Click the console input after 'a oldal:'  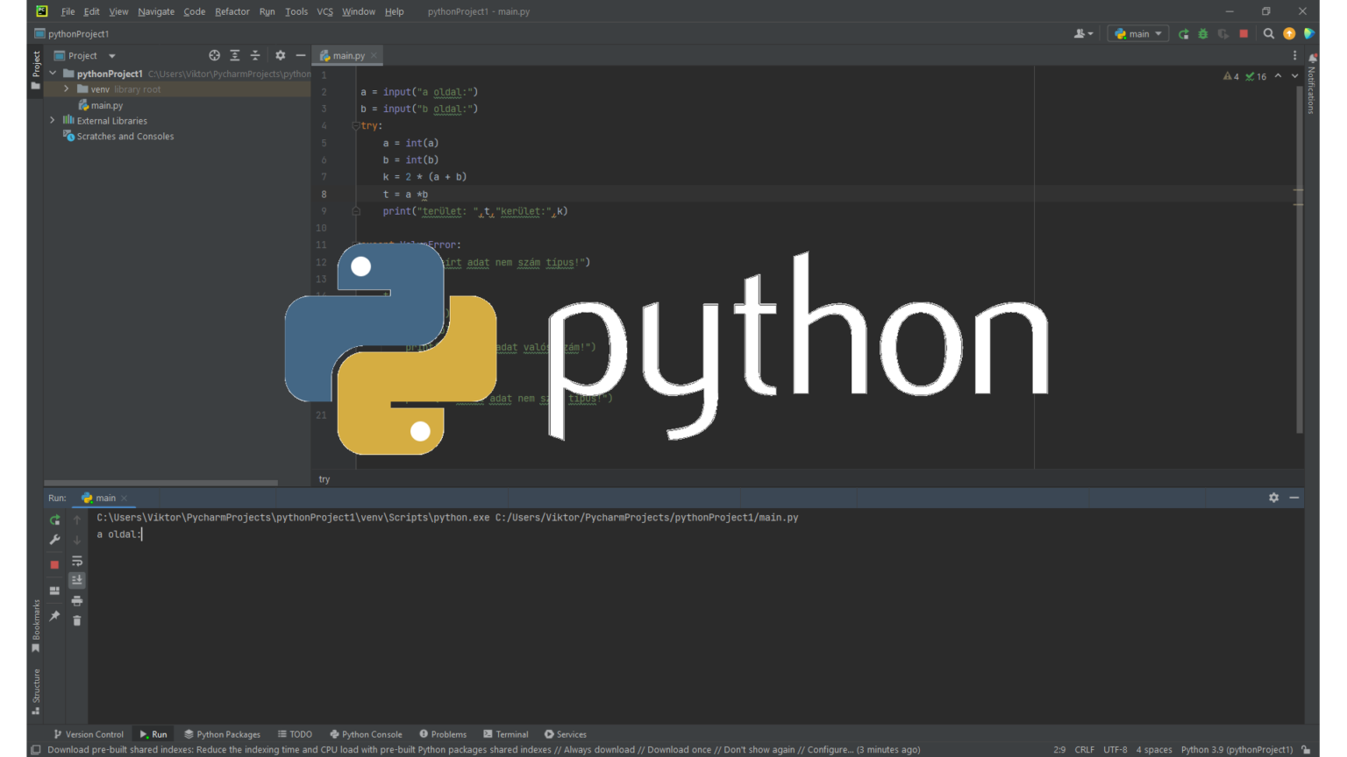(145, 534)
